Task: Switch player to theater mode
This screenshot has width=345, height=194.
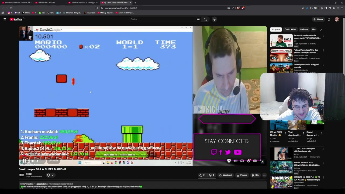Action: [x=255, y=161]
